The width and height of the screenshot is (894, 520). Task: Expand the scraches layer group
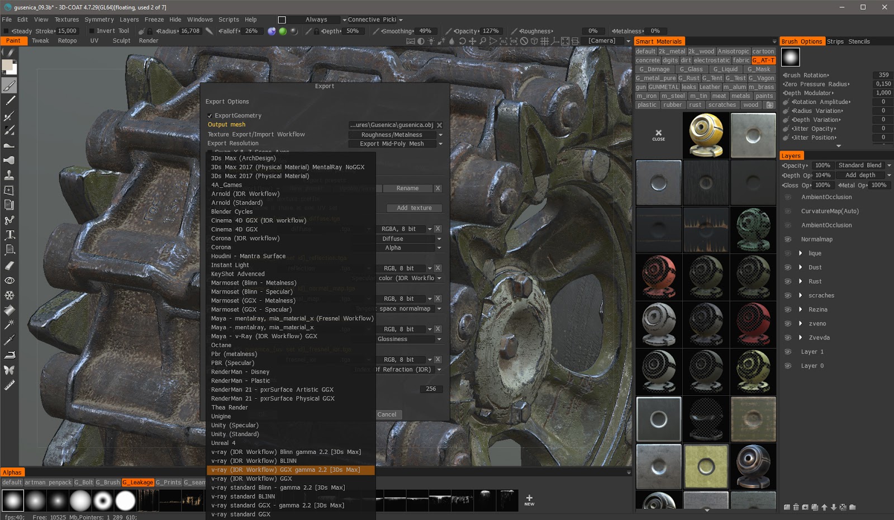pos(800,295)
